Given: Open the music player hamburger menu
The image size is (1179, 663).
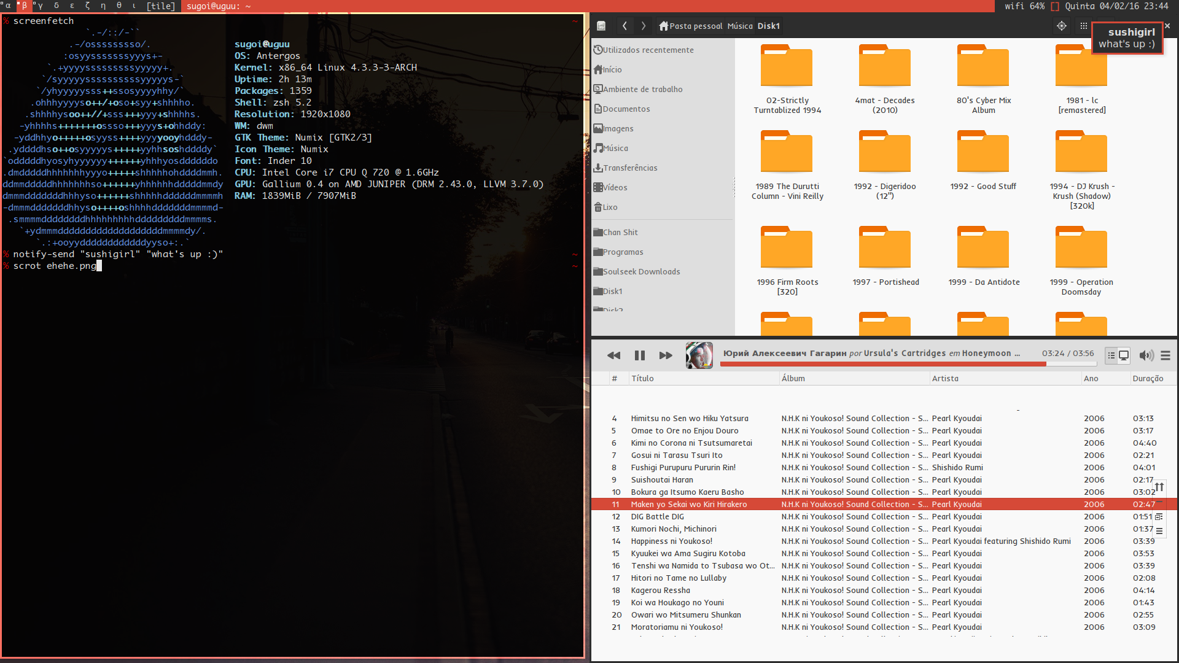Looking at the screenshot, I should tap(1165, 355).
